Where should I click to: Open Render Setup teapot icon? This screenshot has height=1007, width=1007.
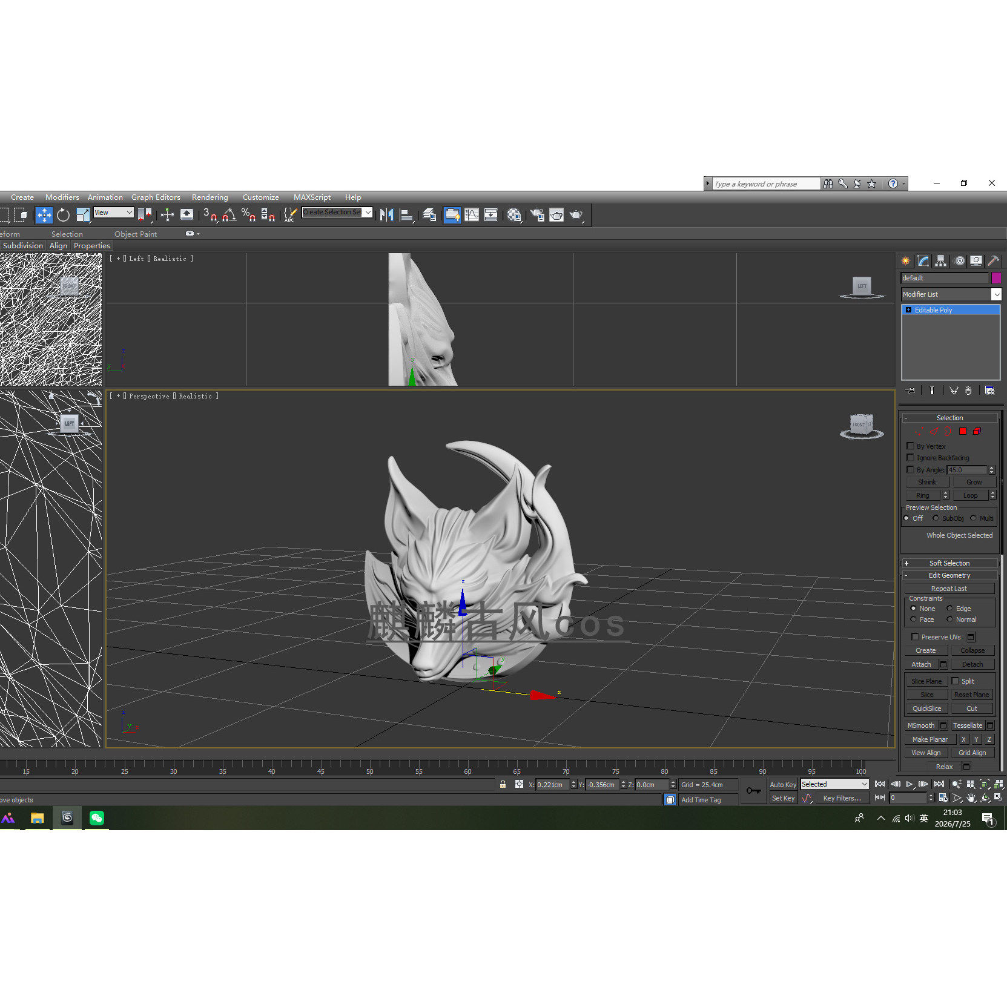[537, 215]
